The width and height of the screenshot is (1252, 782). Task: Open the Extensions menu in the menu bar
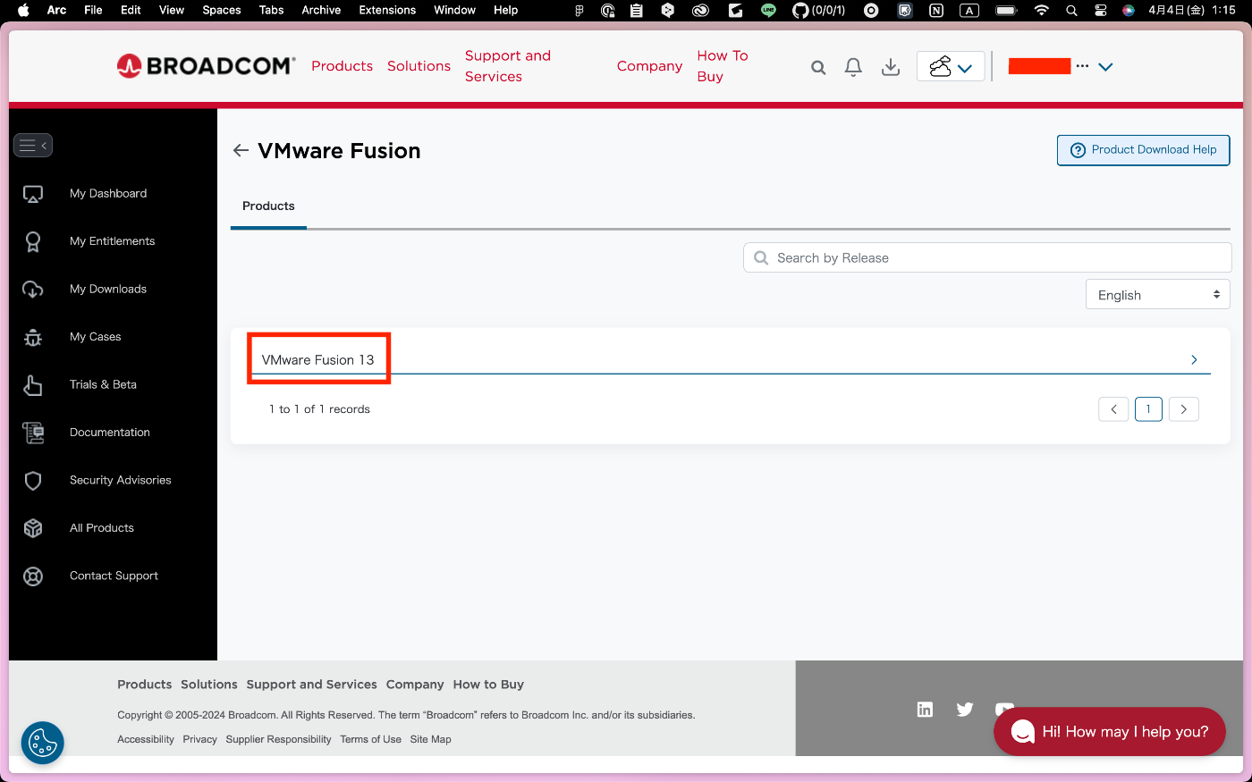click(387, 10)
